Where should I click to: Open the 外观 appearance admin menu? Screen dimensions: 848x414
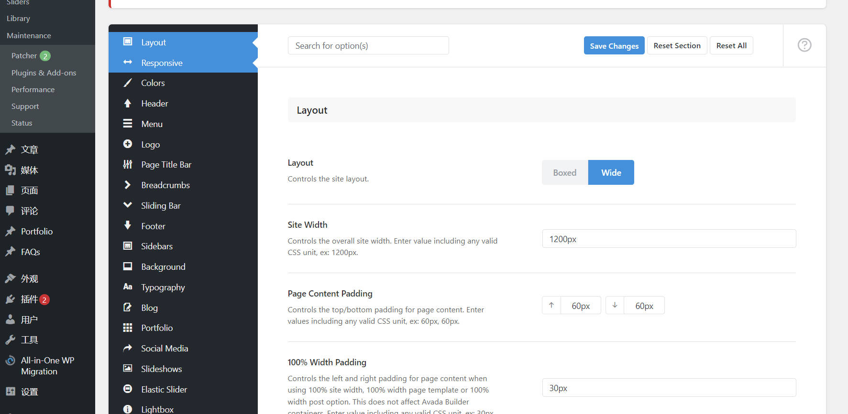47,278
